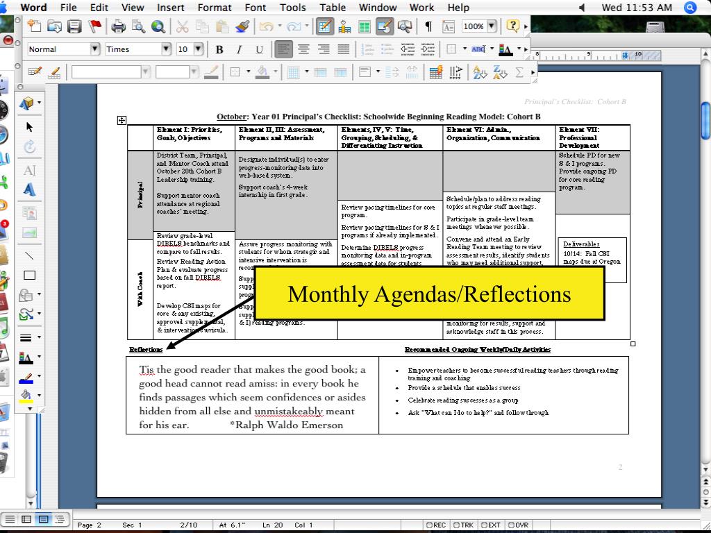Select the Line drawing tool
This screenshot has height=533, width=711.
[29, 255]
